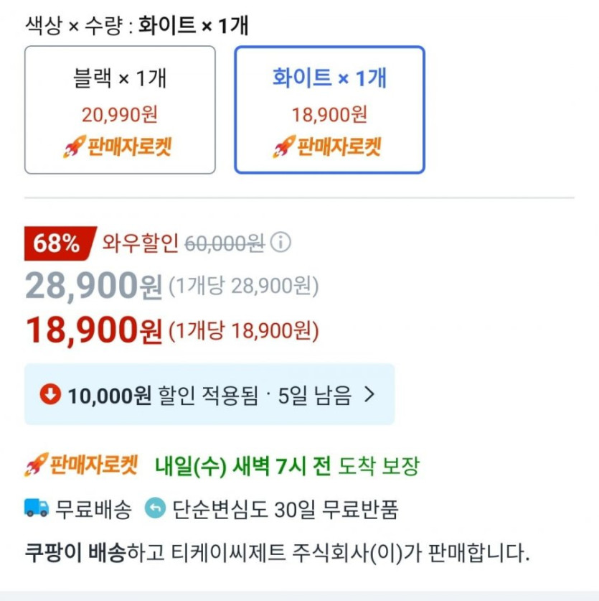The height and width of the screenshot is (601, 599).
Task: Click the rocket icon in 블랙 option
Action: 75,147
